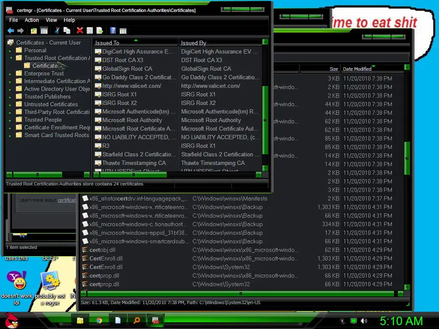Select Certificates - Current User root node
The height and width of the screenshot is (329, 439).
pyautogui.click(x=48, y=42)
